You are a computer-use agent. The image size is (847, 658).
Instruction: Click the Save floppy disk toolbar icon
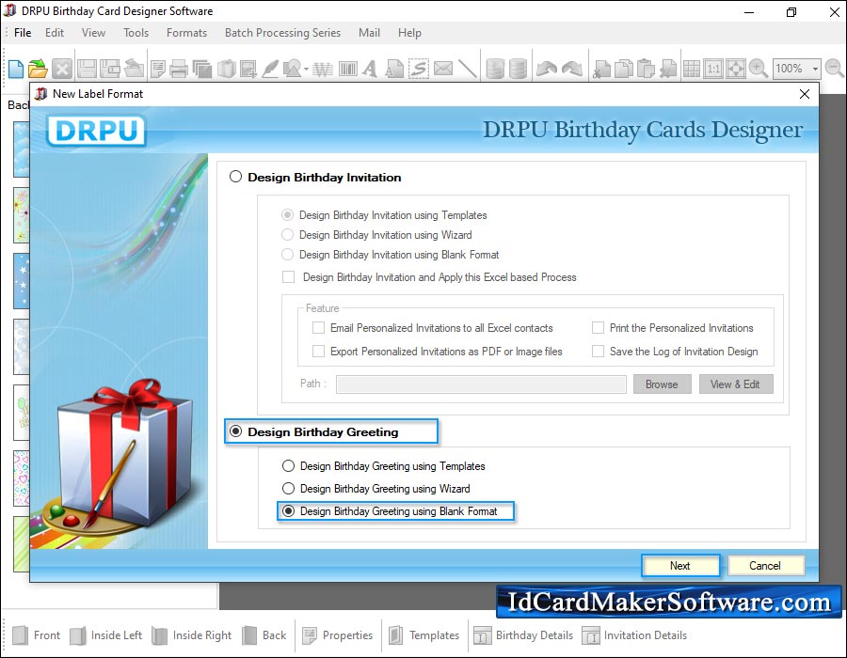click(87, 69)
